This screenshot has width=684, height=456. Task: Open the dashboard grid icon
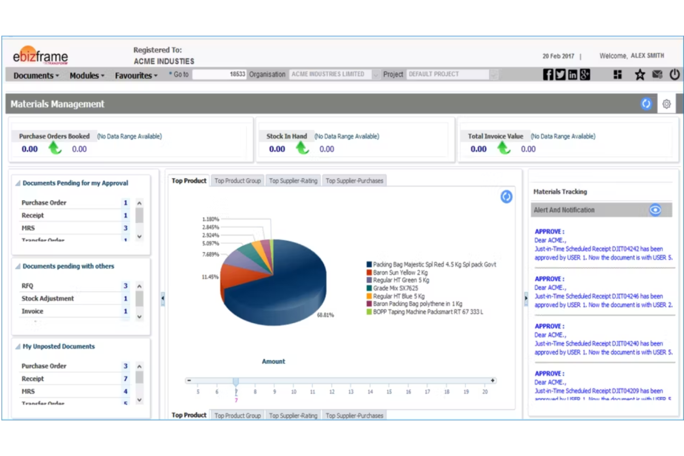(x=617, y=74)
